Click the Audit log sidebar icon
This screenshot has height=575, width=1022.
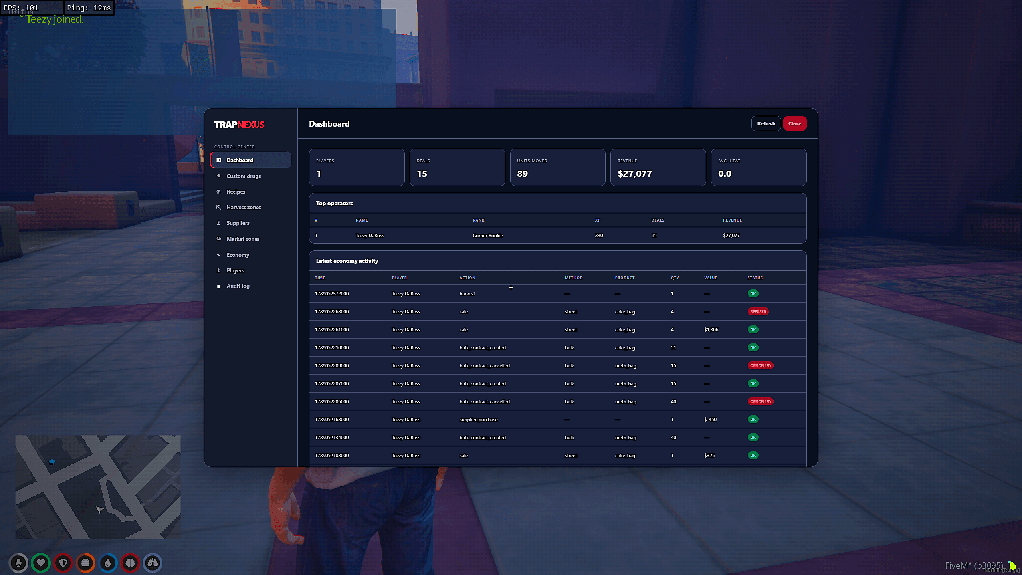[218, 286]
